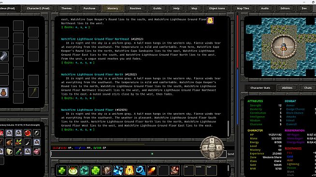
Task: Select the Left mouse hotbar slot
Action: click(189, 170)
